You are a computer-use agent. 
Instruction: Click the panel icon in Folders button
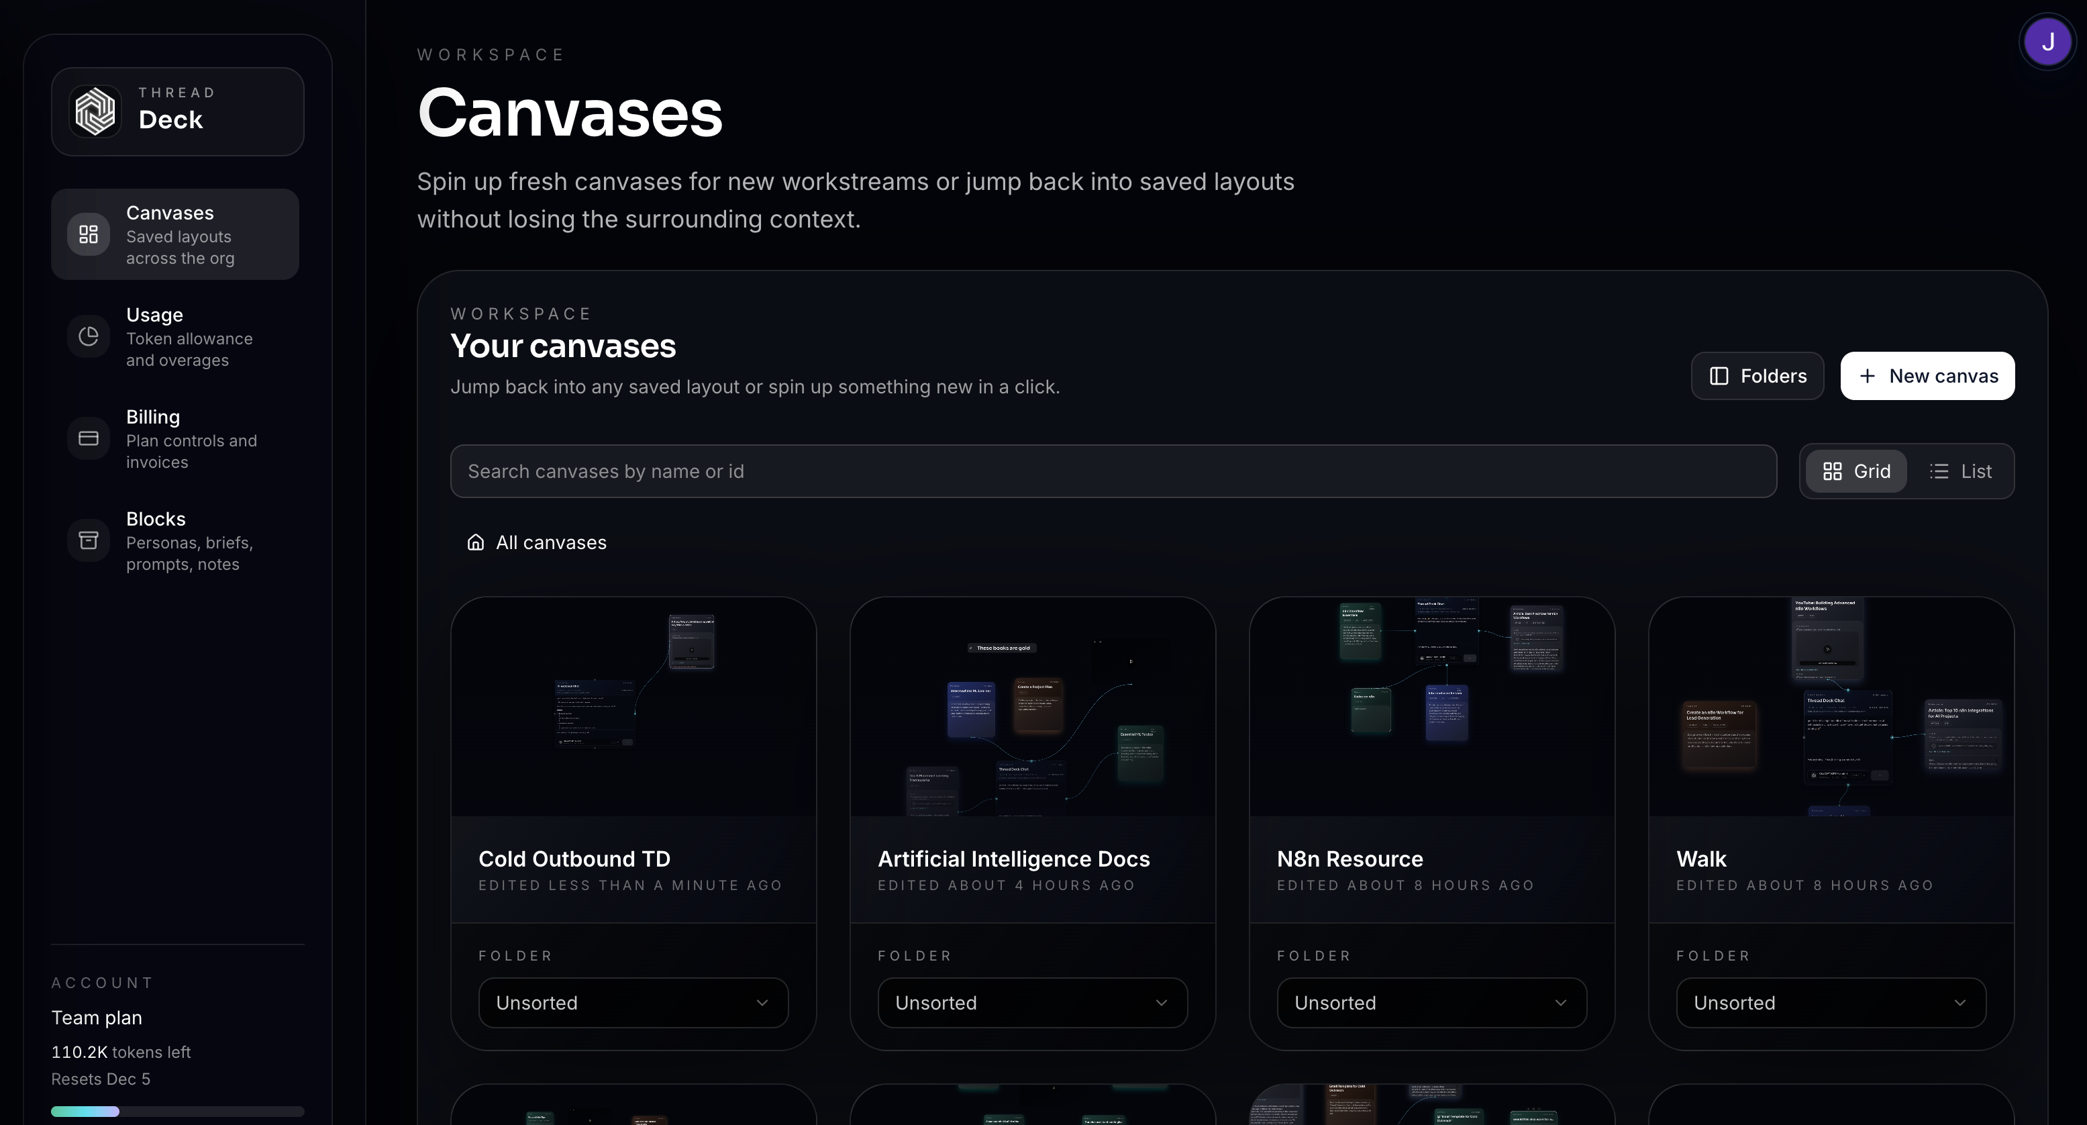[x=1719, y=376]
